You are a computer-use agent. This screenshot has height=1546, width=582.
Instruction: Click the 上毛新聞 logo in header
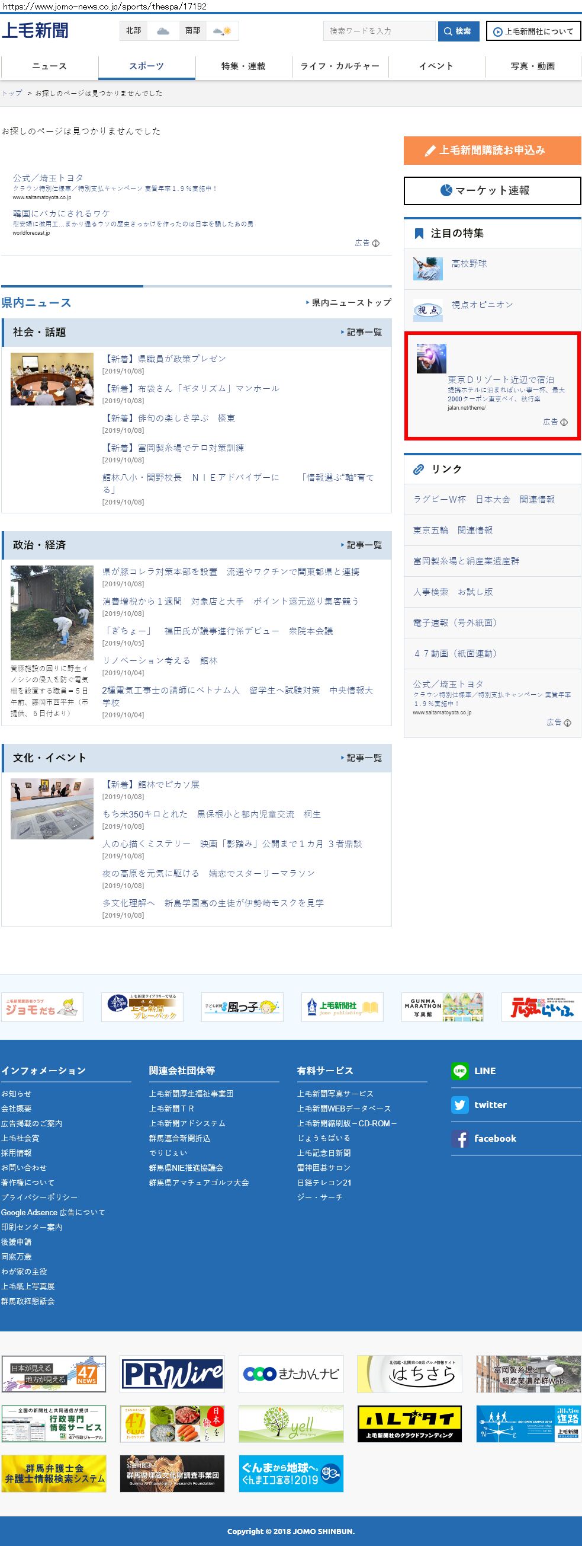36,31
